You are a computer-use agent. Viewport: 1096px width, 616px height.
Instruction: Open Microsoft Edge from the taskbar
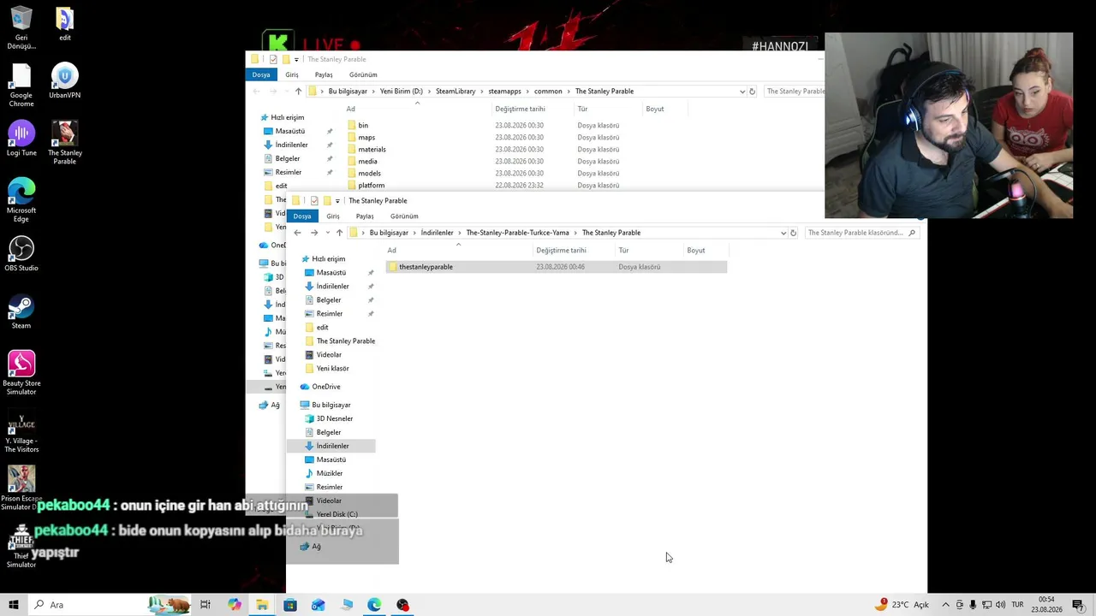[x=374, y=605]
